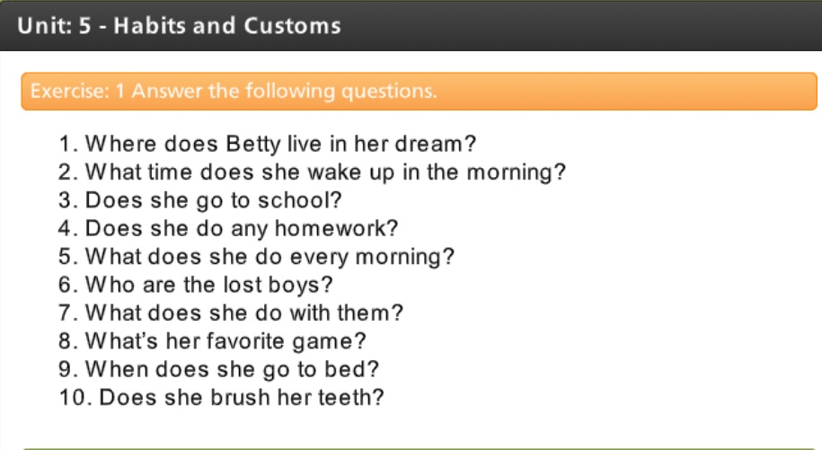Click 'What does she do with them?'

click(231, 313)
